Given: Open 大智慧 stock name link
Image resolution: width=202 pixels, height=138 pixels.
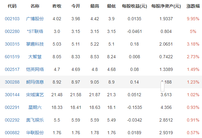Looking at the screenshot, I should 35,57.
